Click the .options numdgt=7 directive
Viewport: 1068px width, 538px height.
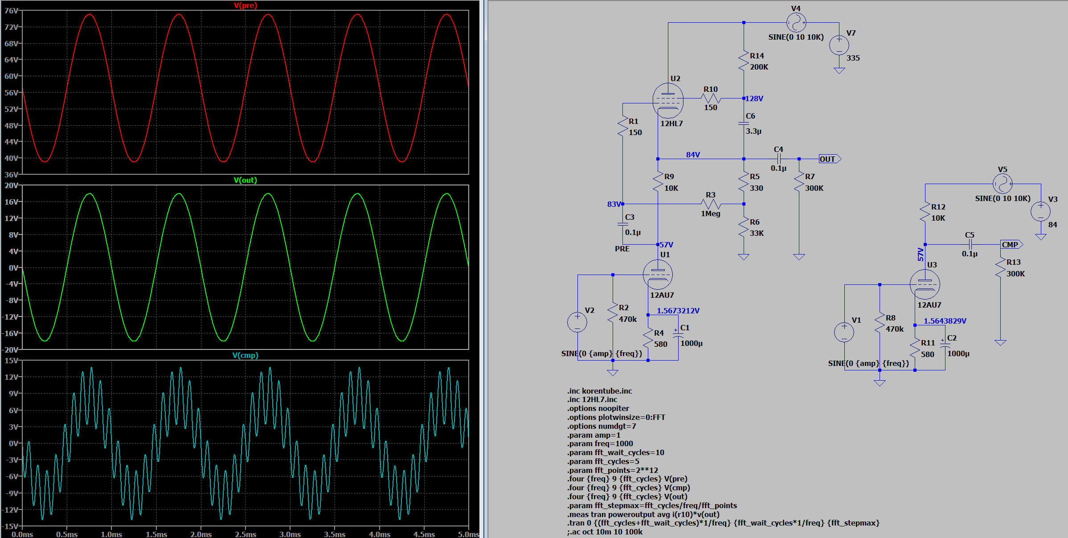[x=602, y=426]
